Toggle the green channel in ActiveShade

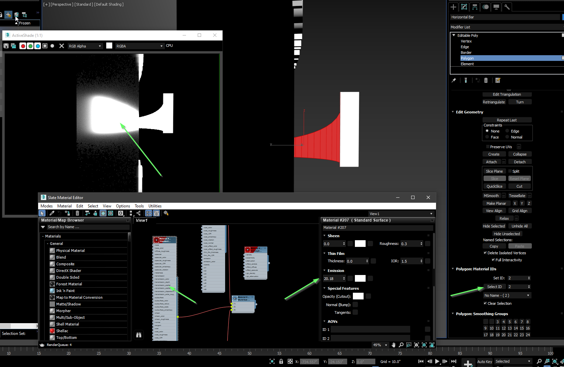tap(30, 46)
